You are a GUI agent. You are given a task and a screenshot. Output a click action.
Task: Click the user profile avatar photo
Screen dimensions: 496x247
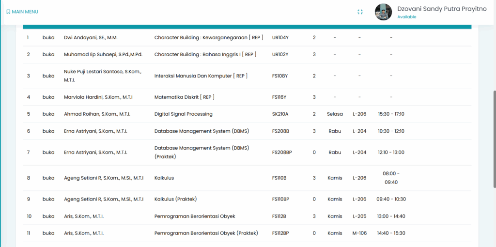tap(383, 12)
